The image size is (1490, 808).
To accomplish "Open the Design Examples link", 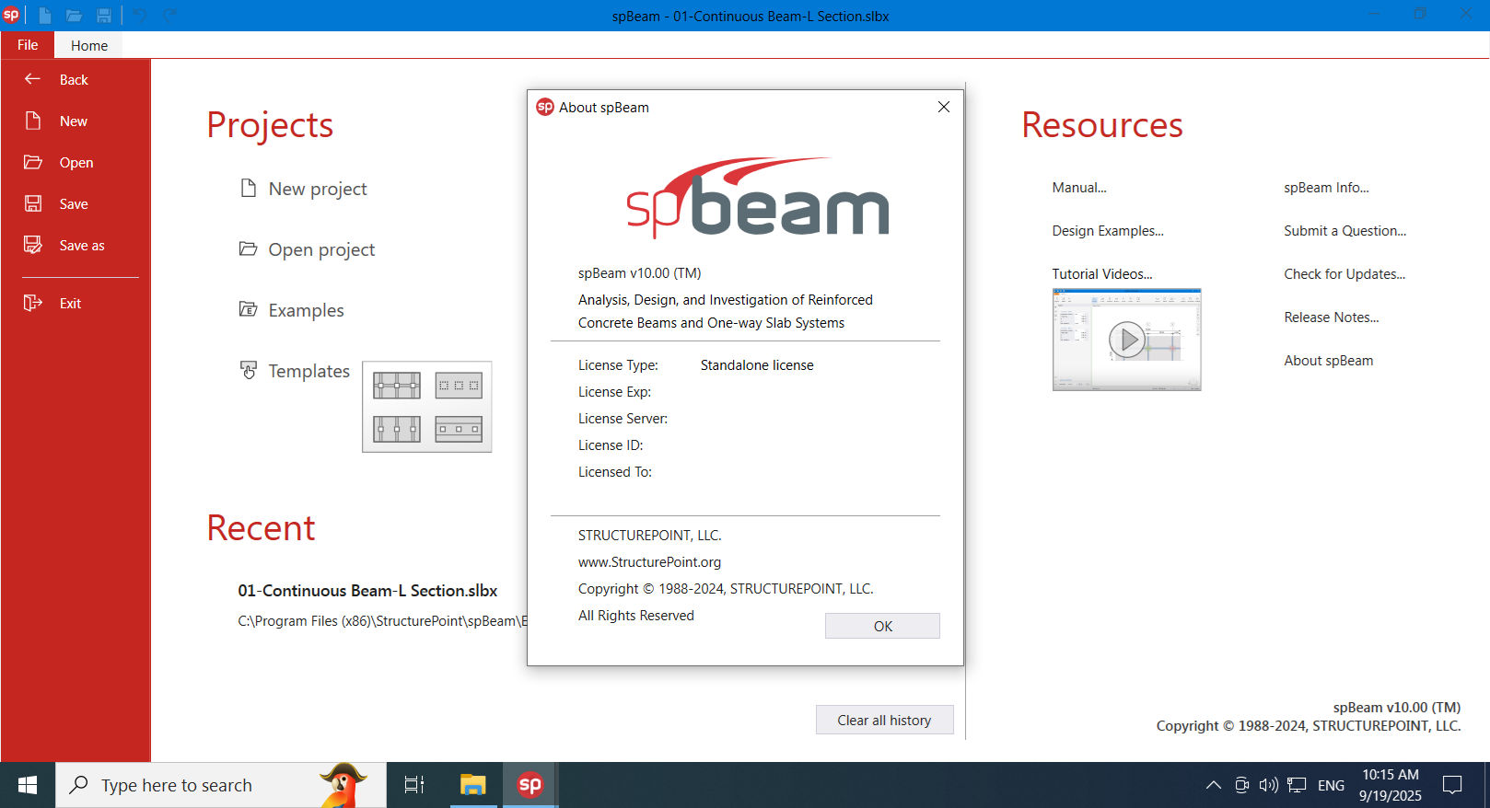I will click(1107, 231).
